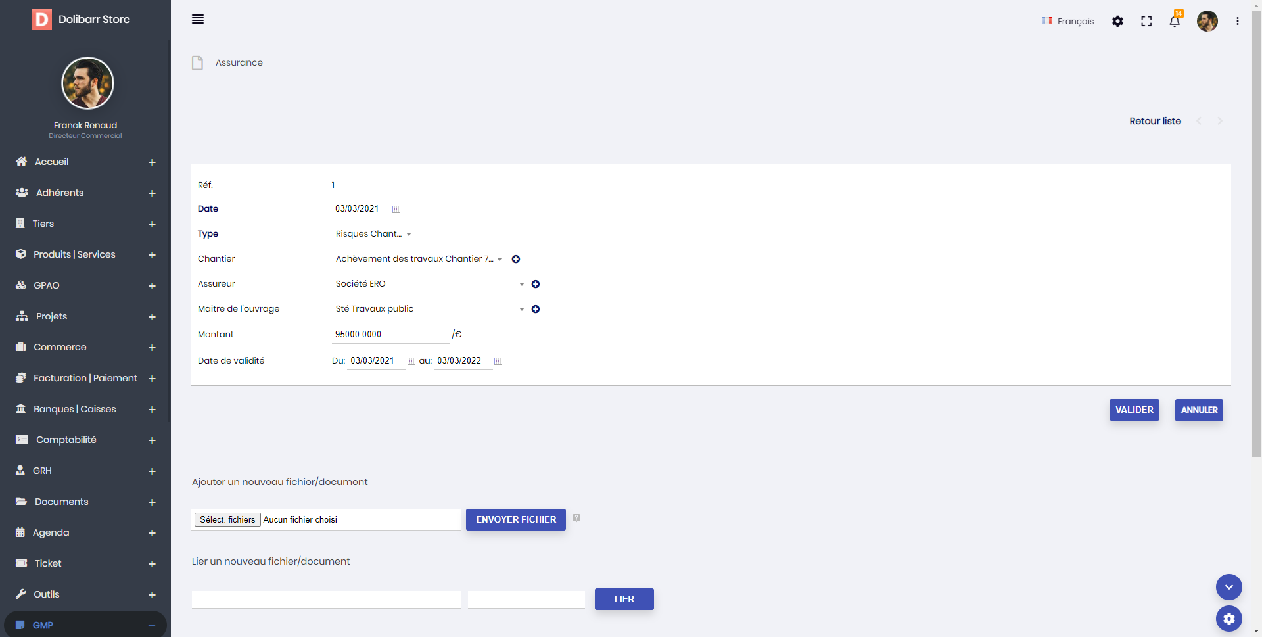Click the Agenda calendar icon
This screenshot has height=637, width=1262.
click(20, 532)
